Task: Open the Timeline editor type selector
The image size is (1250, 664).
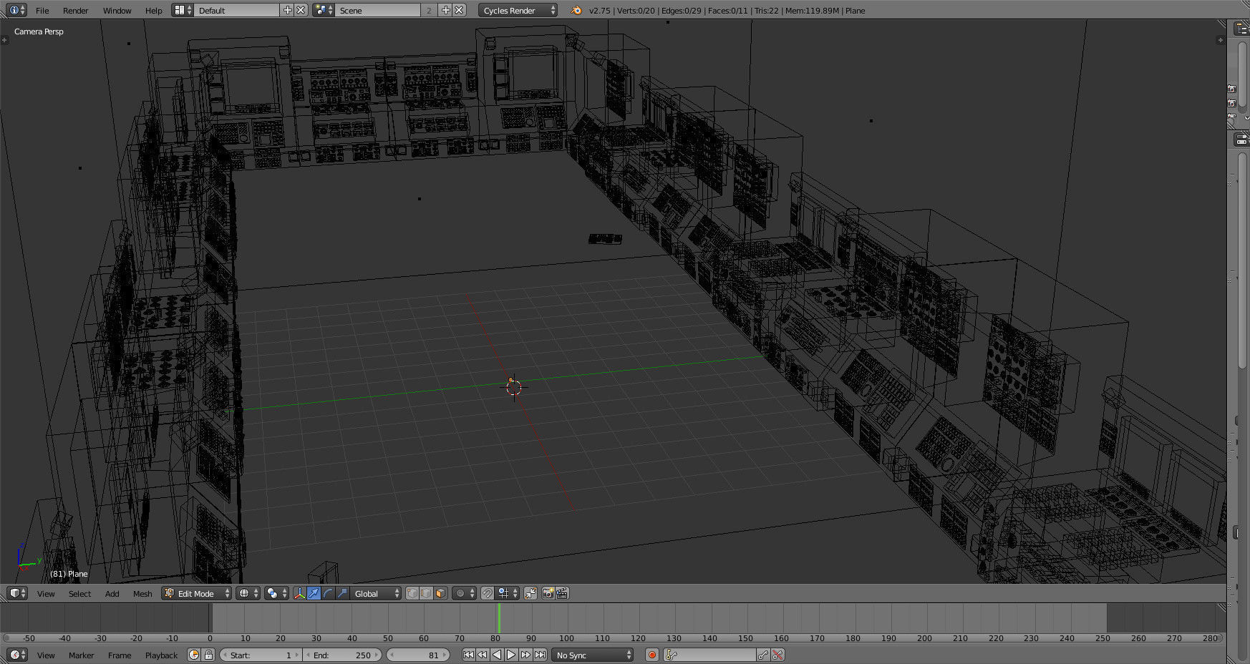Action: (x=17, y=655)
